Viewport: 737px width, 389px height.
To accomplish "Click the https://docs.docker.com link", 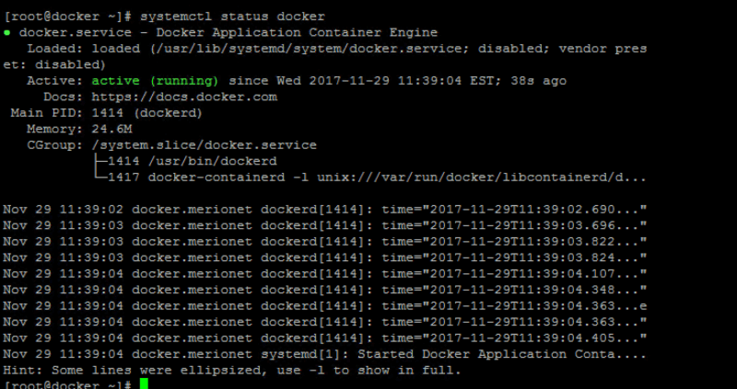I will pyautogui.click(x=184, y=97).
